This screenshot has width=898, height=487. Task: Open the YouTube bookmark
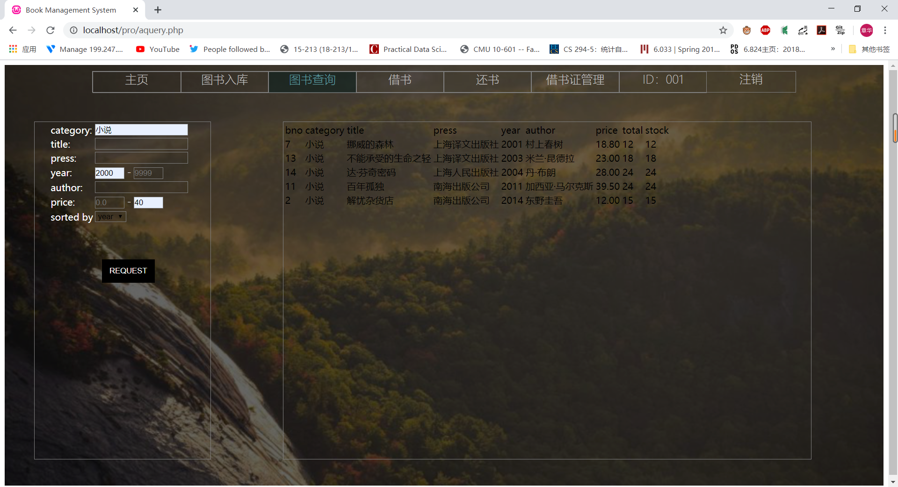coord(158,49)
